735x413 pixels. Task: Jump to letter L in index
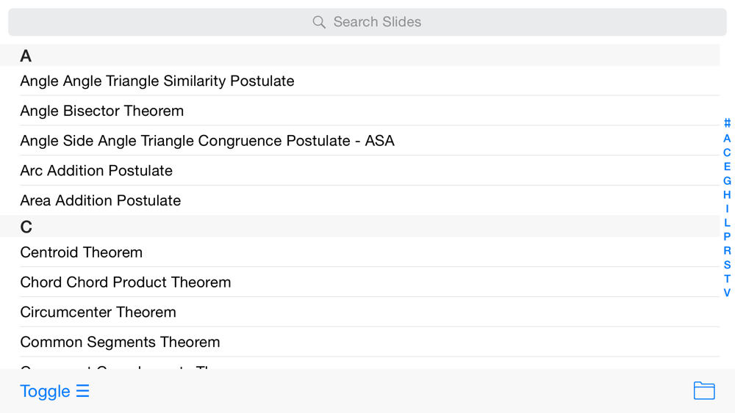[x=727, y=222]
